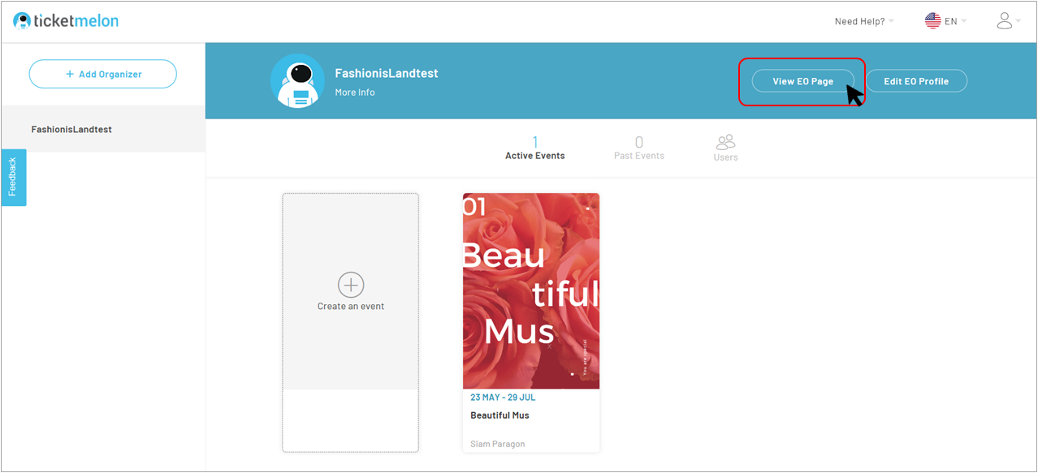
Task: Open the Users tab icon
Action: tap(725, 142)
